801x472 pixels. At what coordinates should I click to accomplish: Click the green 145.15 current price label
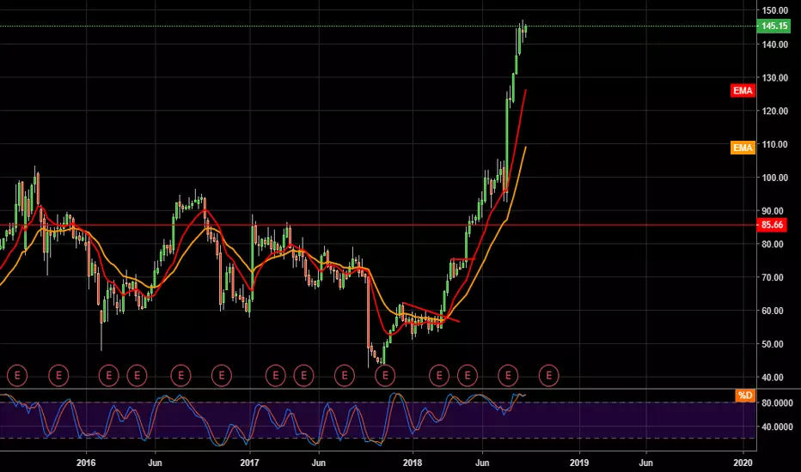coord(773,26)
